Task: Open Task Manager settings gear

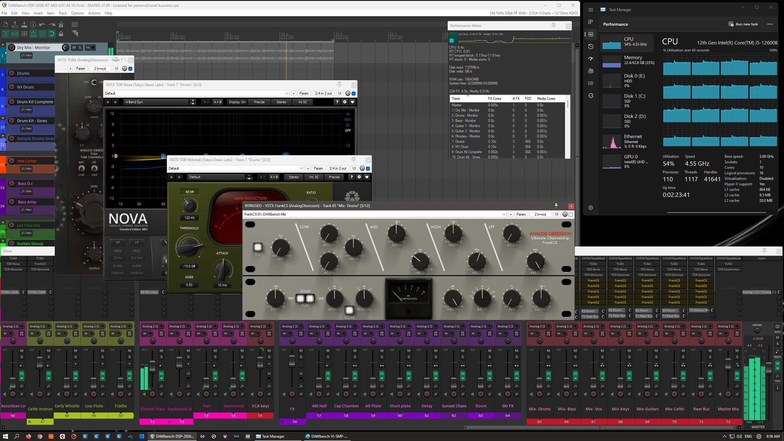Action: [x=591, y=208]
